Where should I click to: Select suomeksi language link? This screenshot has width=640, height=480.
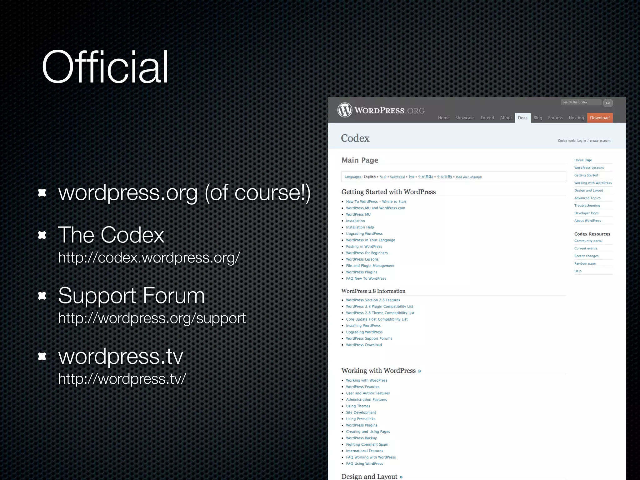[397, 177]
